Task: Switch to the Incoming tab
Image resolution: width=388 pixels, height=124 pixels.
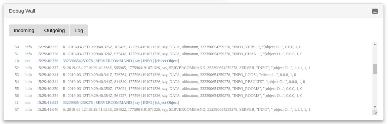Action: tap(24, 30)
